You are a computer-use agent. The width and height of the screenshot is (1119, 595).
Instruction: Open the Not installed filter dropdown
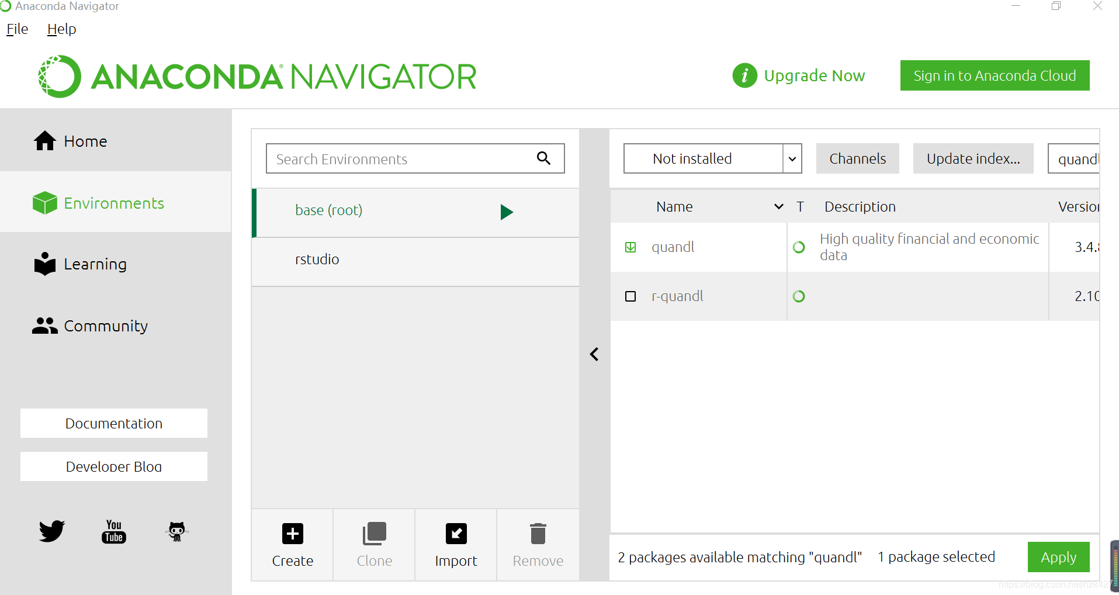[x=712, y=158]
